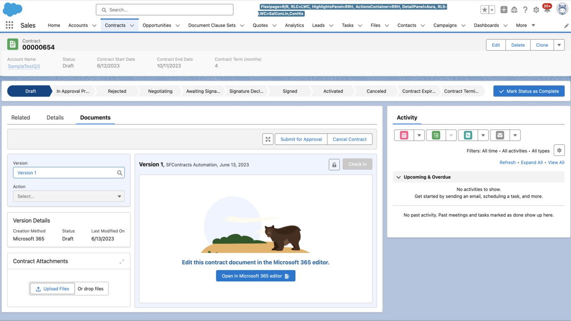Expand the document viewer fullscreen icon
571x321 pixels.
(268, 139)
